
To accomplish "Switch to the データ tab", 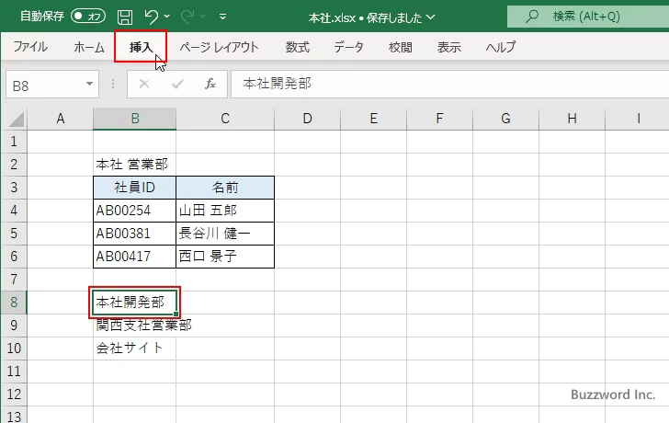I will click(348, 47).
